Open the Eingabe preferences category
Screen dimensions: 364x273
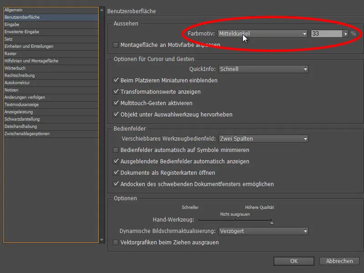(51, 25)
